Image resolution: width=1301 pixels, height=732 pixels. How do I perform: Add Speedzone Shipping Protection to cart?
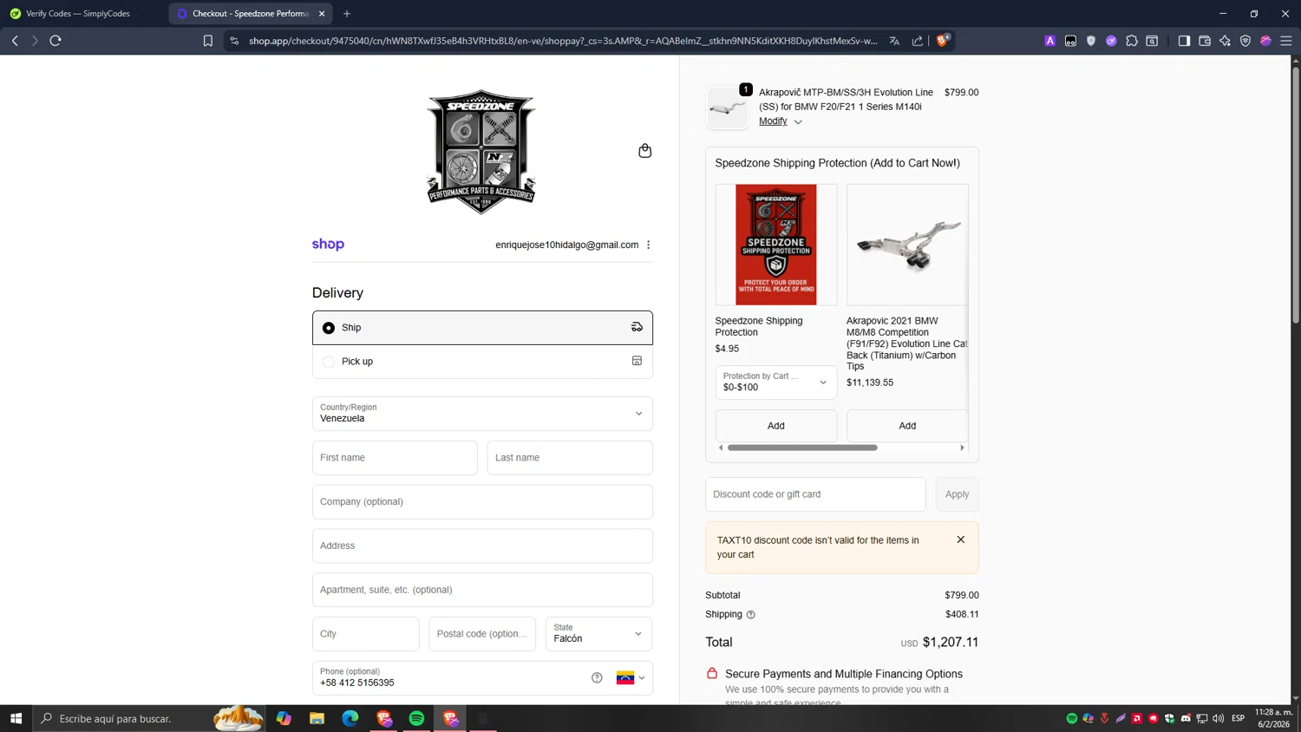pos(775,426)
